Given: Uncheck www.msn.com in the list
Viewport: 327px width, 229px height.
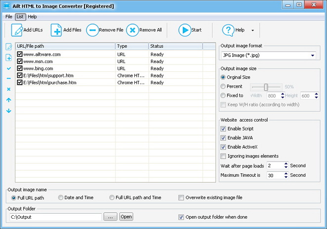Looking at the screenshot, I should [x=20, y=62].
